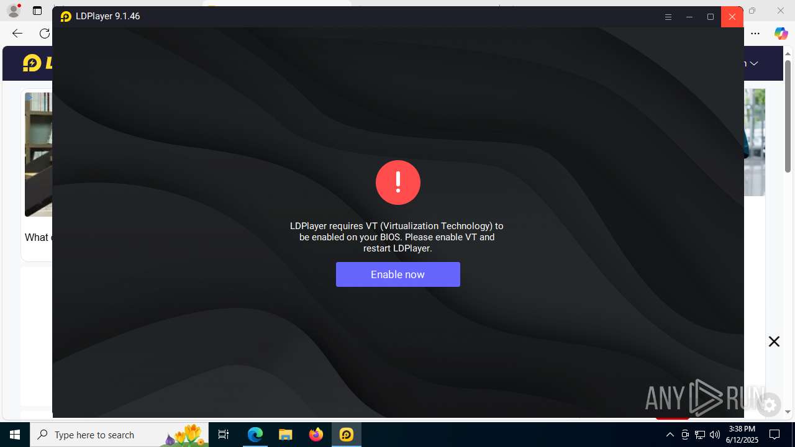Viewport: 795px width, 447px height.
Task: Open File Explorer from taskbar
Action: pyautogui.click(x=285, y=435)
